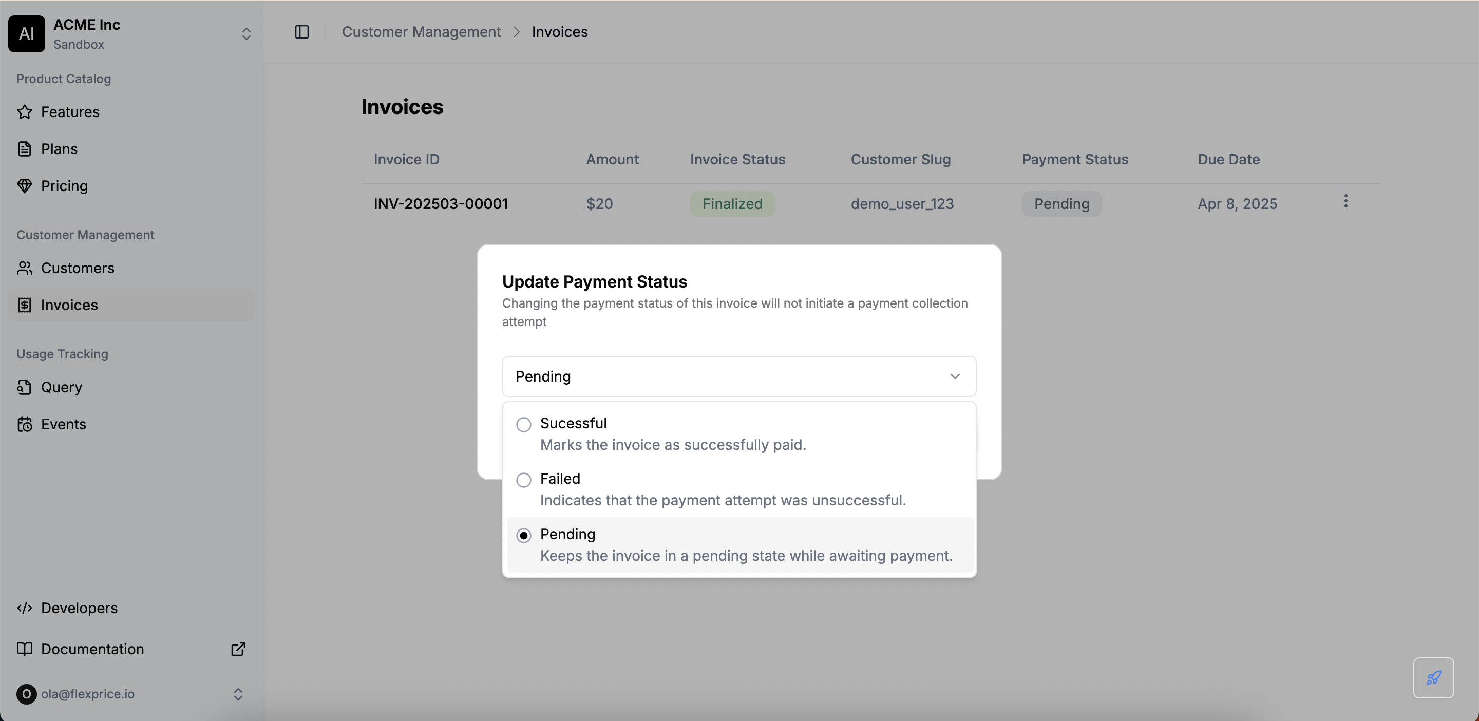The width and height of the screenshot is (1479, 721).
Task: Go to Plans in sidebar
Action: click(59, 149)
